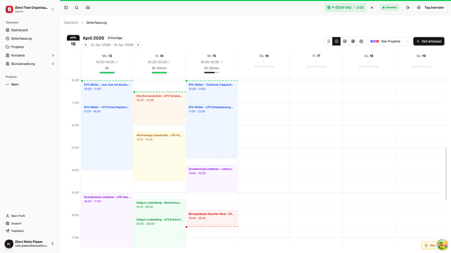Go to previous week arrow
This screenshot has width=451, height=253.
[86, 45]
